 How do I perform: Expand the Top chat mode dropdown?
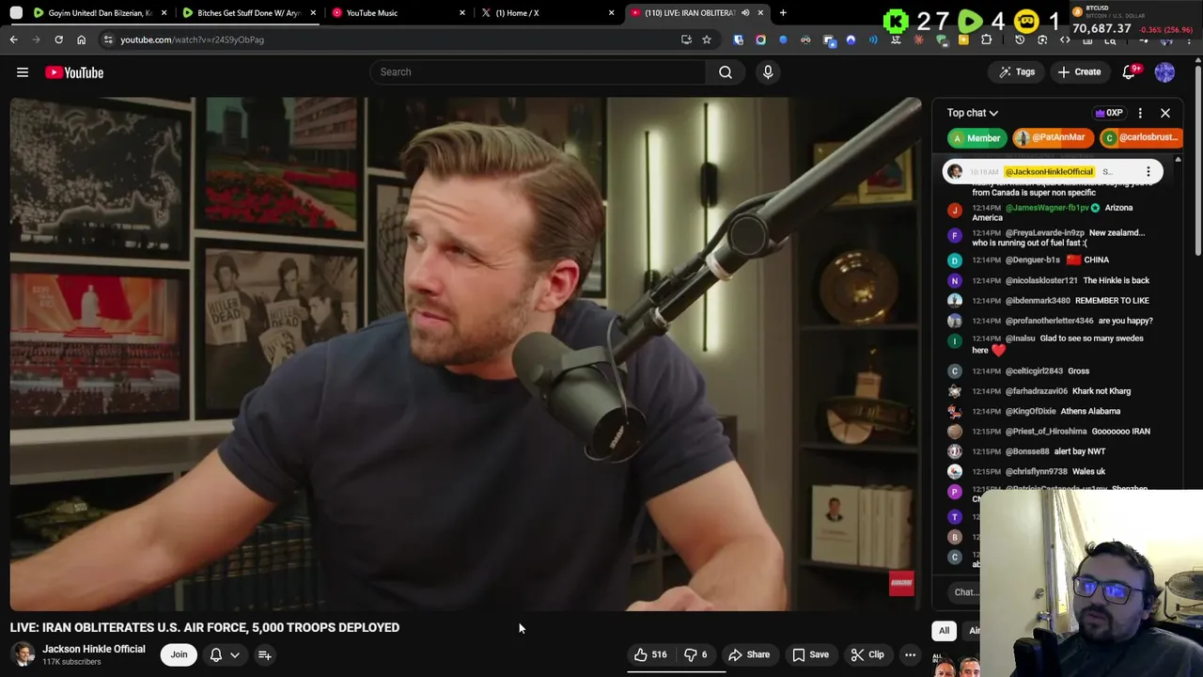coord(973,113)
